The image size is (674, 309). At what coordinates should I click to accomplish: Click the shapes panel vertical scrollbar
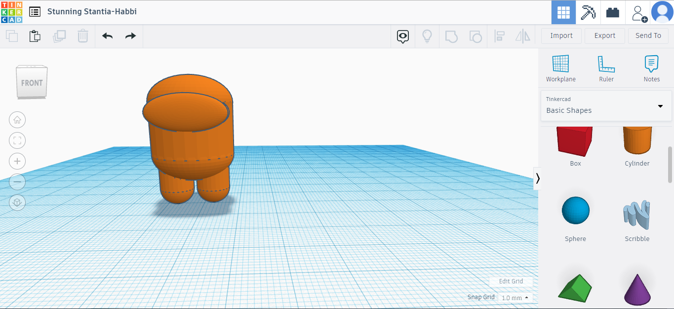[670, 164]
